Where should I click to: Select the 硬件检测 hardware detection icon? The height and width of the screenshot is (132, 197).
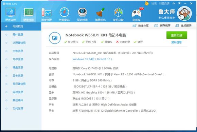29,14
